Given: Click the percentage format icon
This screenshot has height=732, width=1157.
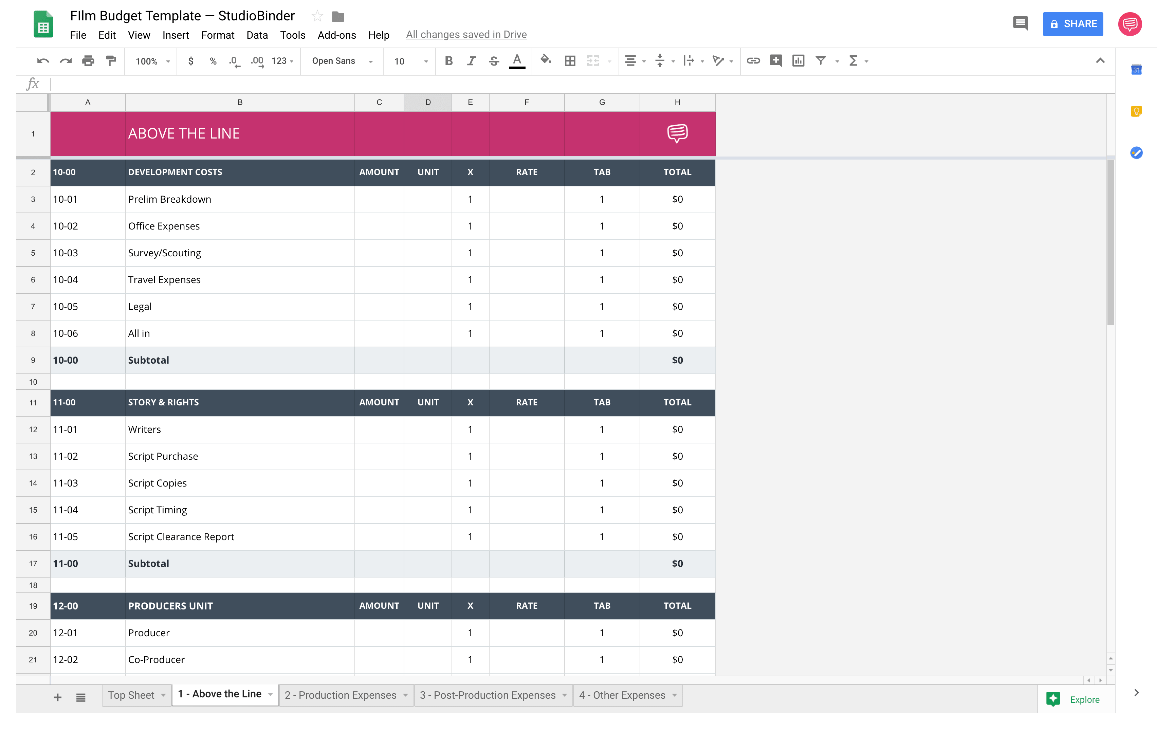Looking at the screenshot, I should [210, 60].
